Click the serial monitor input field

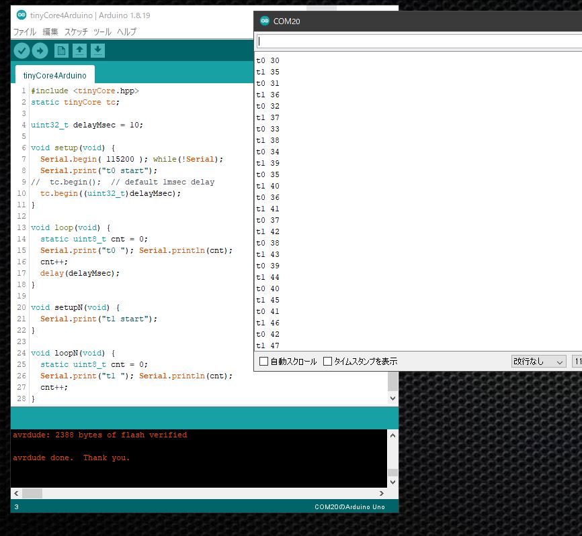click(417, 40)
